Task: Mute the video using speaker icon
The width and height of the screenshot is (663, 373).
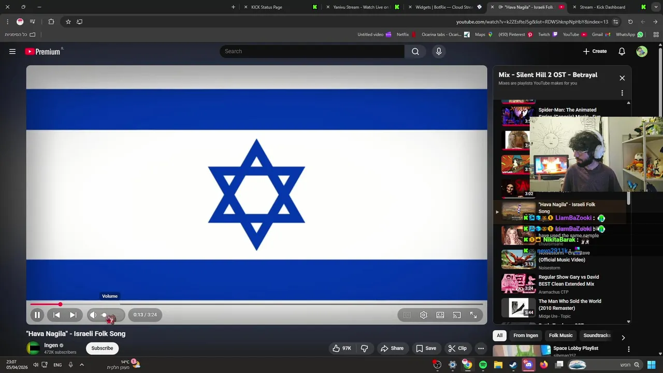Action: point(93,315)
